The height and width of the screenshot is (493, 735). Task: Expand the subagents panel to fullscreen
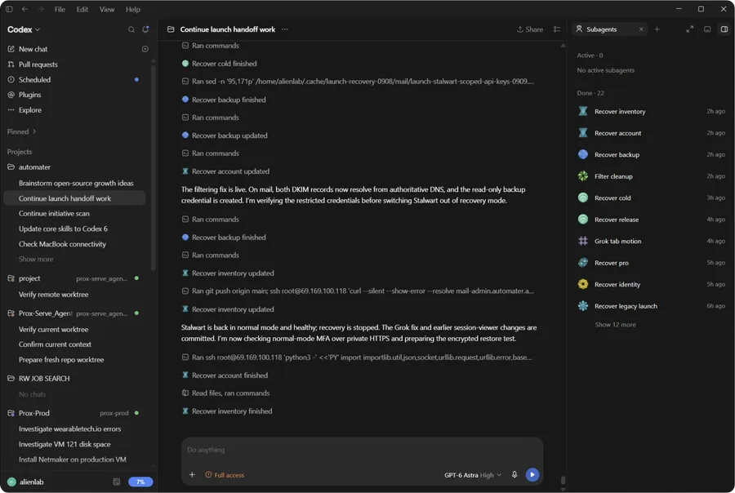[689, 29]
